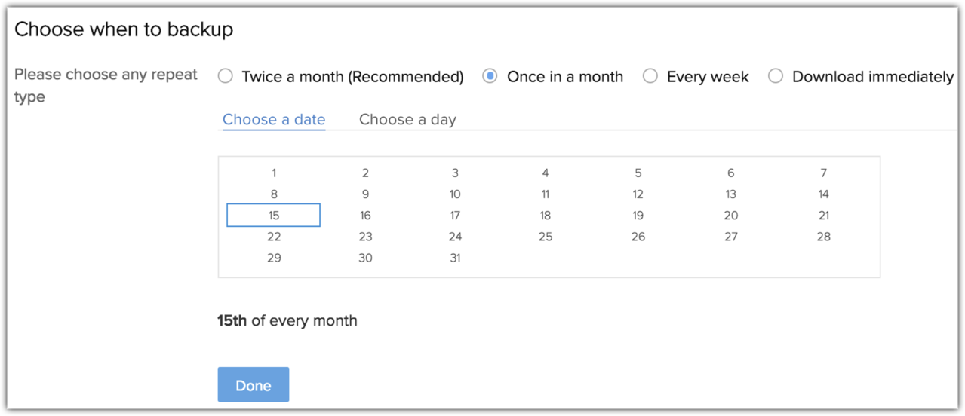The image size is (965, 416).
Task: Choose date 10 for monthly backup
Action: [455, 194]
